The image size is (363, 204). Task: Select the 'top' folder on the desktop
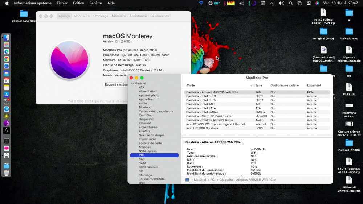coord(349,71)
